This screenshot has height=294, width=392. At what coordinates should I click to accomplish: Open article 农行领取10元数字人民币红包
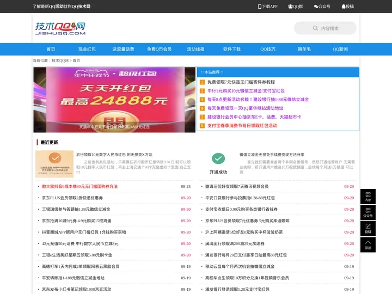(x=114, y=155)
